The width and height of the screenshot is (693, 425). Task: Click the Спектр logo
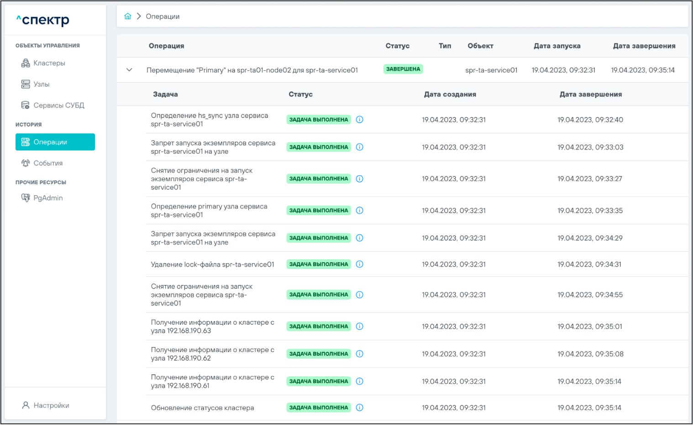point(43,20)
